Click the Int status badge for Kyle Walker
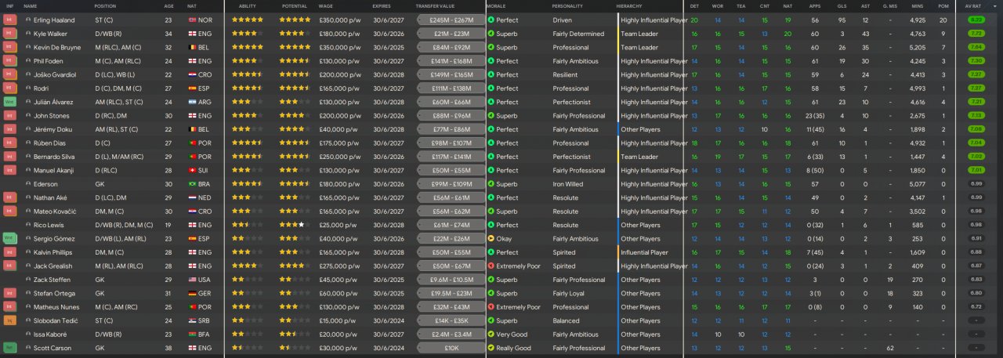This screenshot has width=1003, height=358. coord(9,34)
